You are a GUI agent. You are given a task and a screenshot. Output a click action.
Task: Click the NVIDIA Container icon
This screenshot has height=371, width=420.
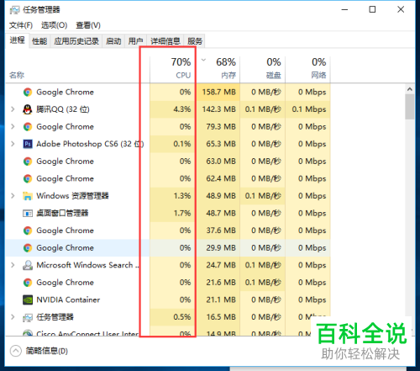click(28, 299)
